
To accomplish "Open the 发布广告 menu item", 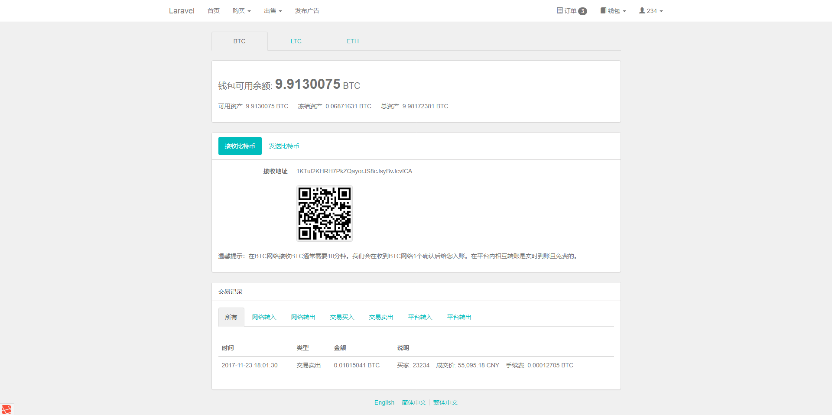I will click(307, 10).
